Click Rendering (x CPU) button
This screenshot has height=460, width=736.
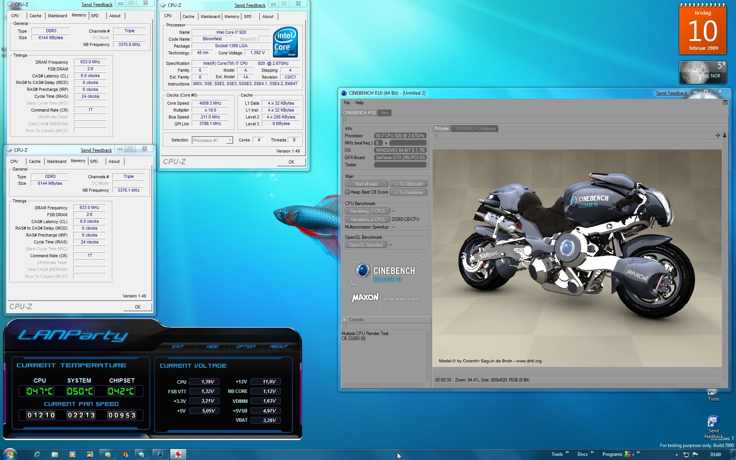click(x=367, y=220)
